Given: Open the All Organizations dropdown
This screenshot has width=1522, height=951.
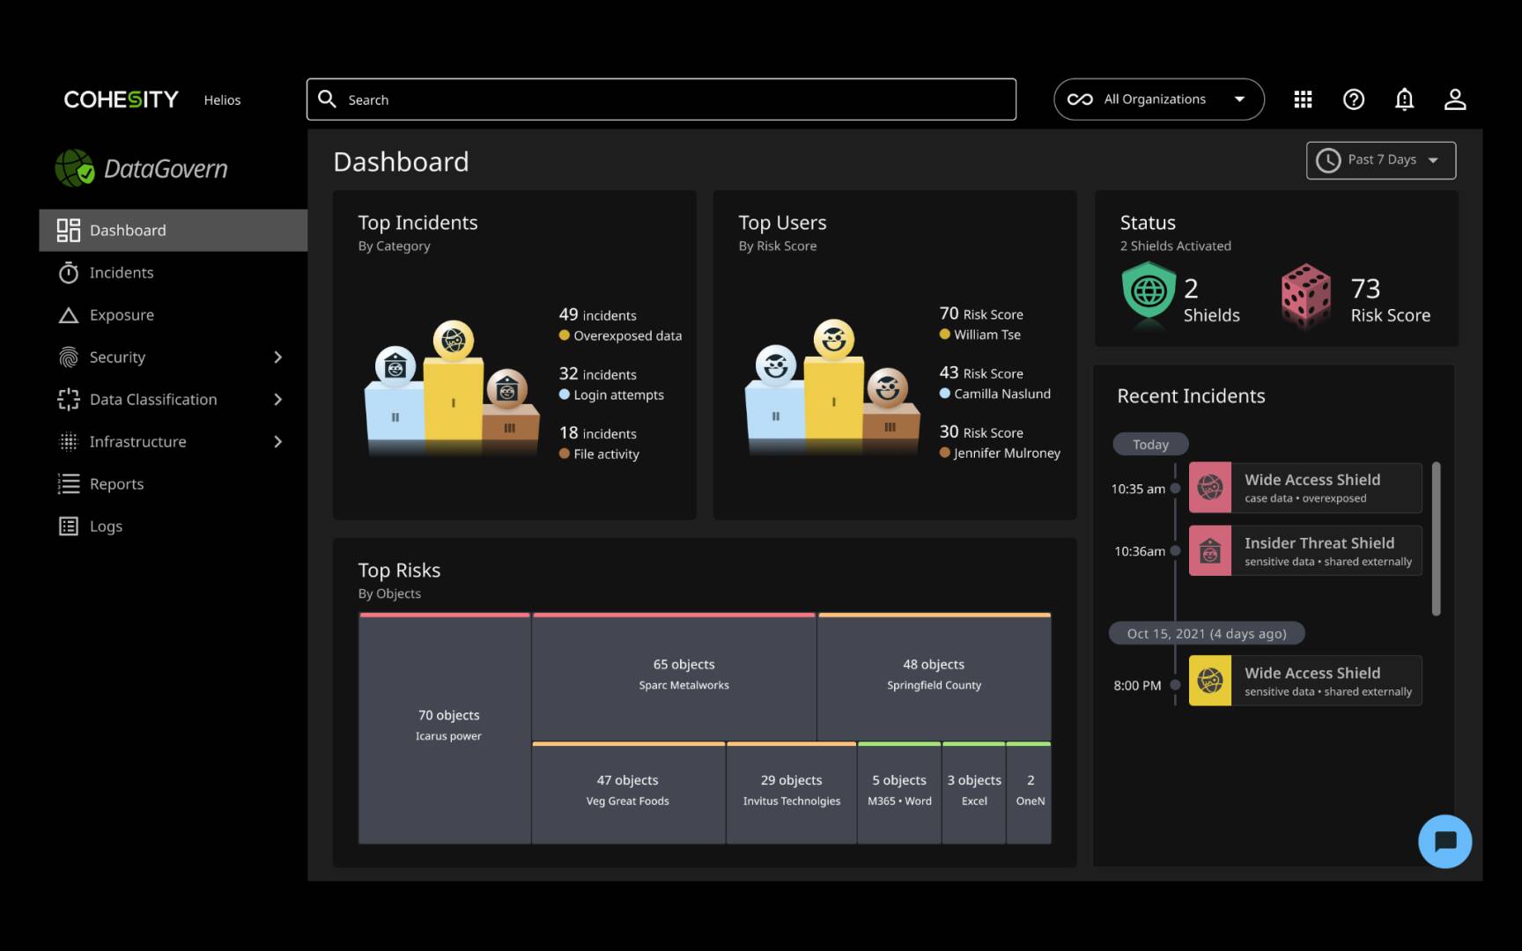Looking at the screenshot, I should coord(1158,99).
